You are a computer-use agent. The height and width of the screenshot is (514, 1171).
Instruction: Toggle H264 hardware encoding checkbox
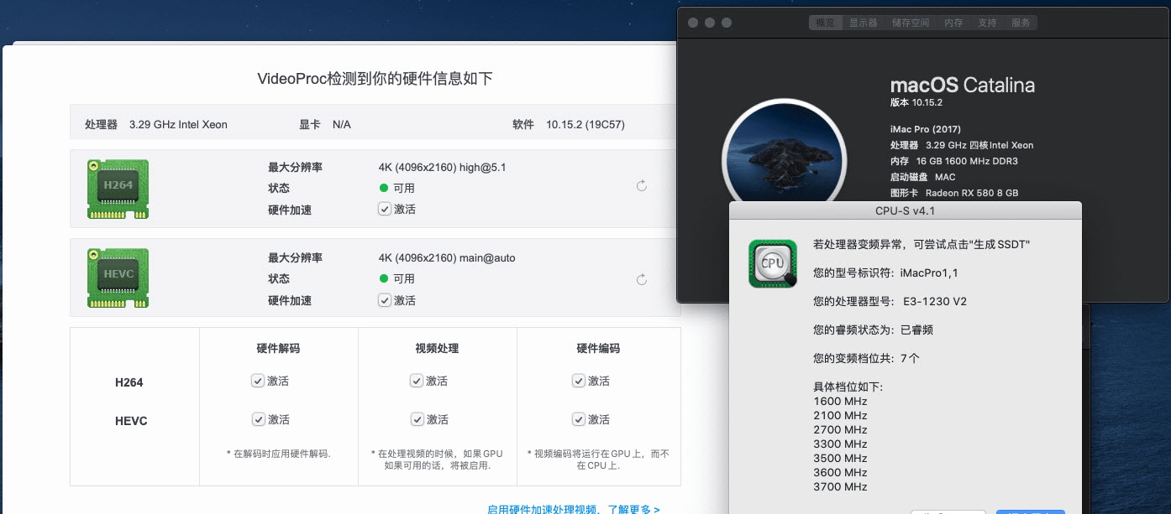point(579,381)
